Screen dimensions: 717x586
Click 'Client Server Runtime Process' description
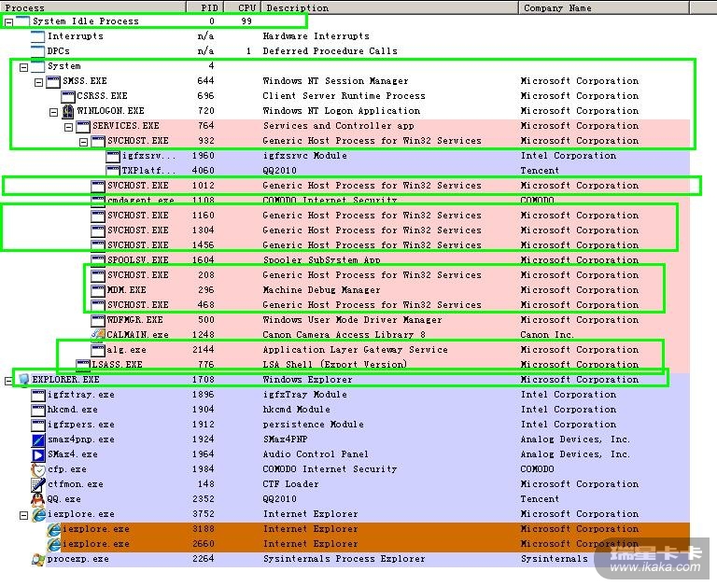344,96
